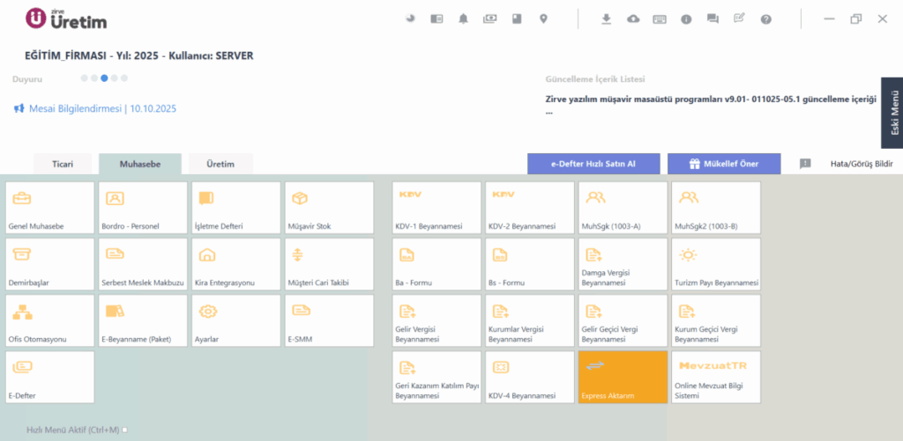
Task: Switch to the Ticari tab
Action: (x=63, y=164)
